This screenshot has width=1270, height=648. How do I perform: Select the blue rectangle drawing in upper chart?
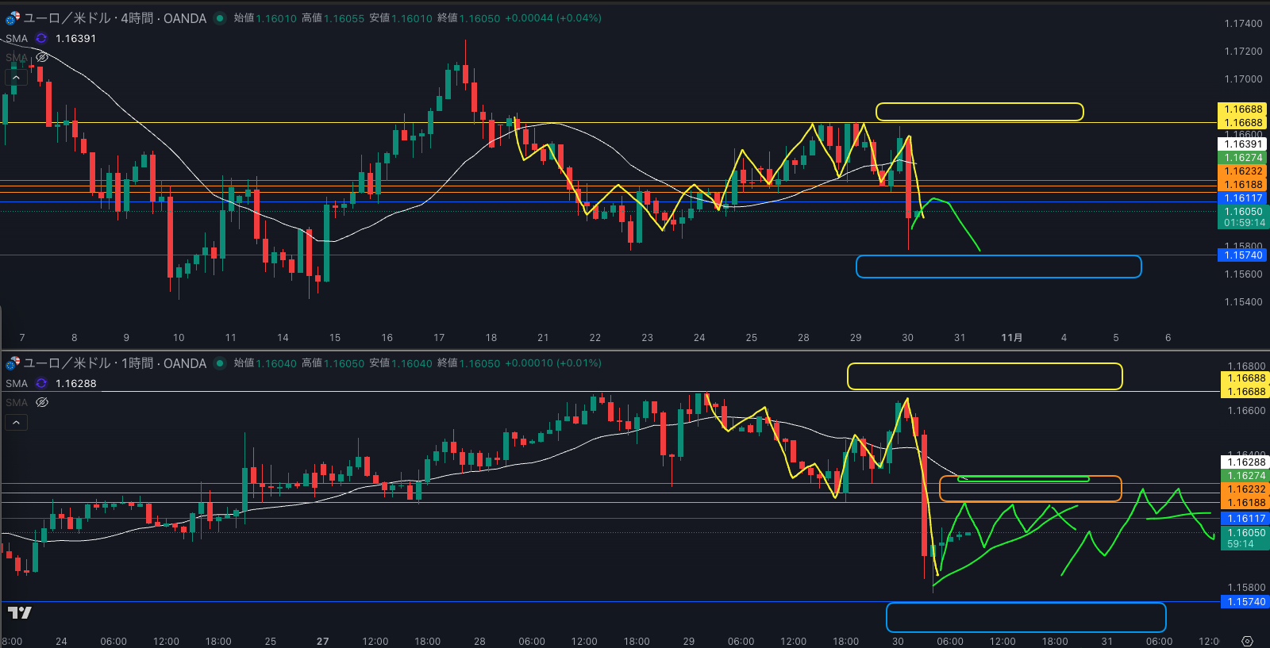(999, 257)
